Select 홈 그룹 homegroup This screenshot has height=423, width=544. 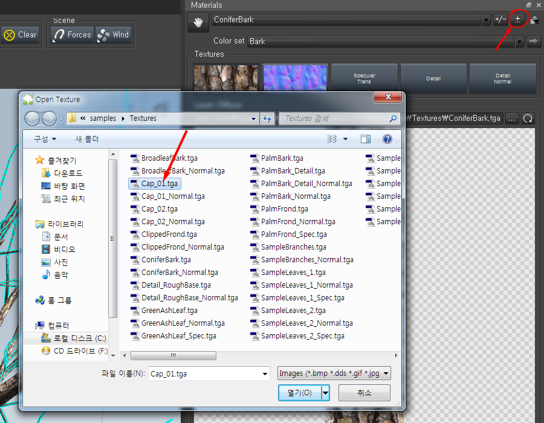53,300
